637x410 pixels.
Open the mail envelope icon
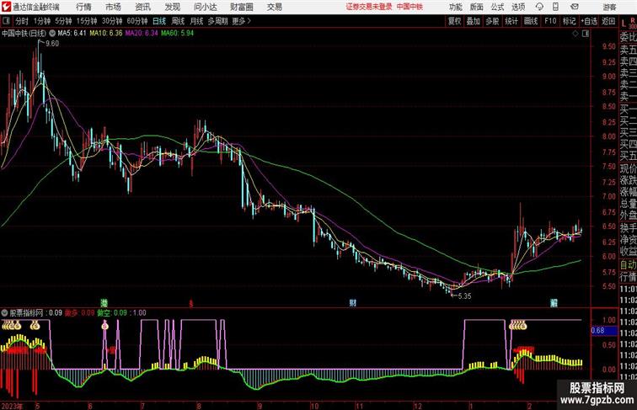point(574,7)
